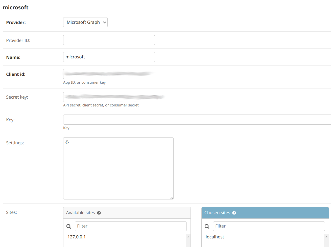Click the Settings textarea resize grip
The width and height of the screenshot is (331, 247).
coord(172,197)
